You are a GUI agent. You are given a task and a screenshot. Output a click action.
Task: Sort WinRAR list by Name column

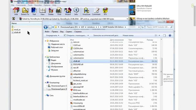click(x=14, y=23)
